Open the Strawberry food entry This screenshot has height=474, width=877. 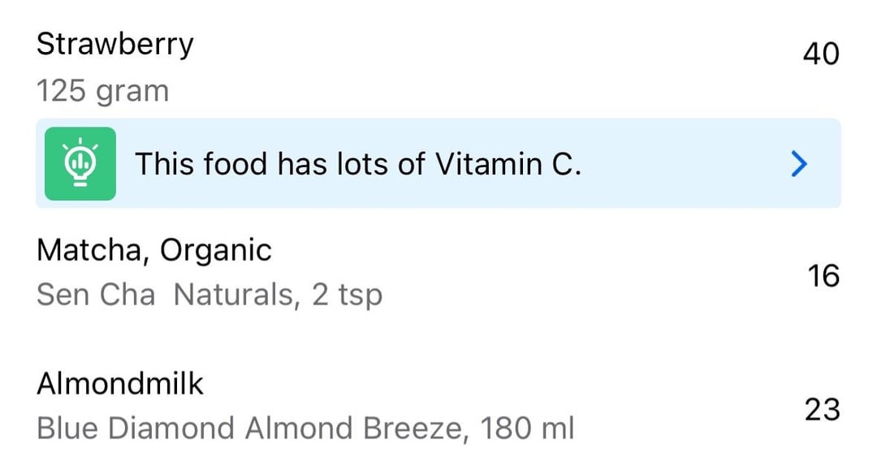tap(438, 66)
